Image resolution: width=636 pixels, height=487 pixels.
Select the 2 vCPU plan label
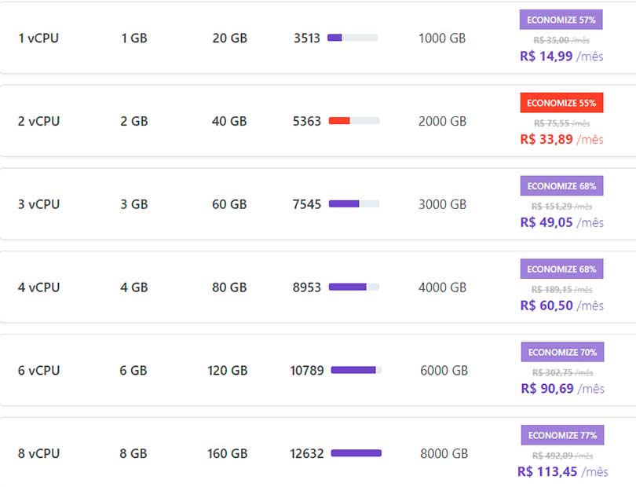(38, 121)
